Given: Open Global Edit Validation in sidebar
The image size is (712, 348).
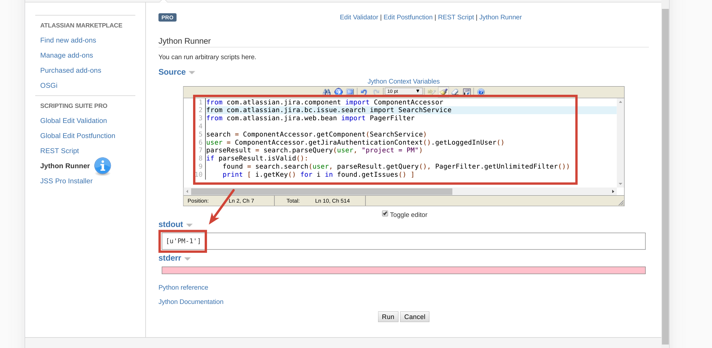Looking at the screenshot, I should 74,121.
